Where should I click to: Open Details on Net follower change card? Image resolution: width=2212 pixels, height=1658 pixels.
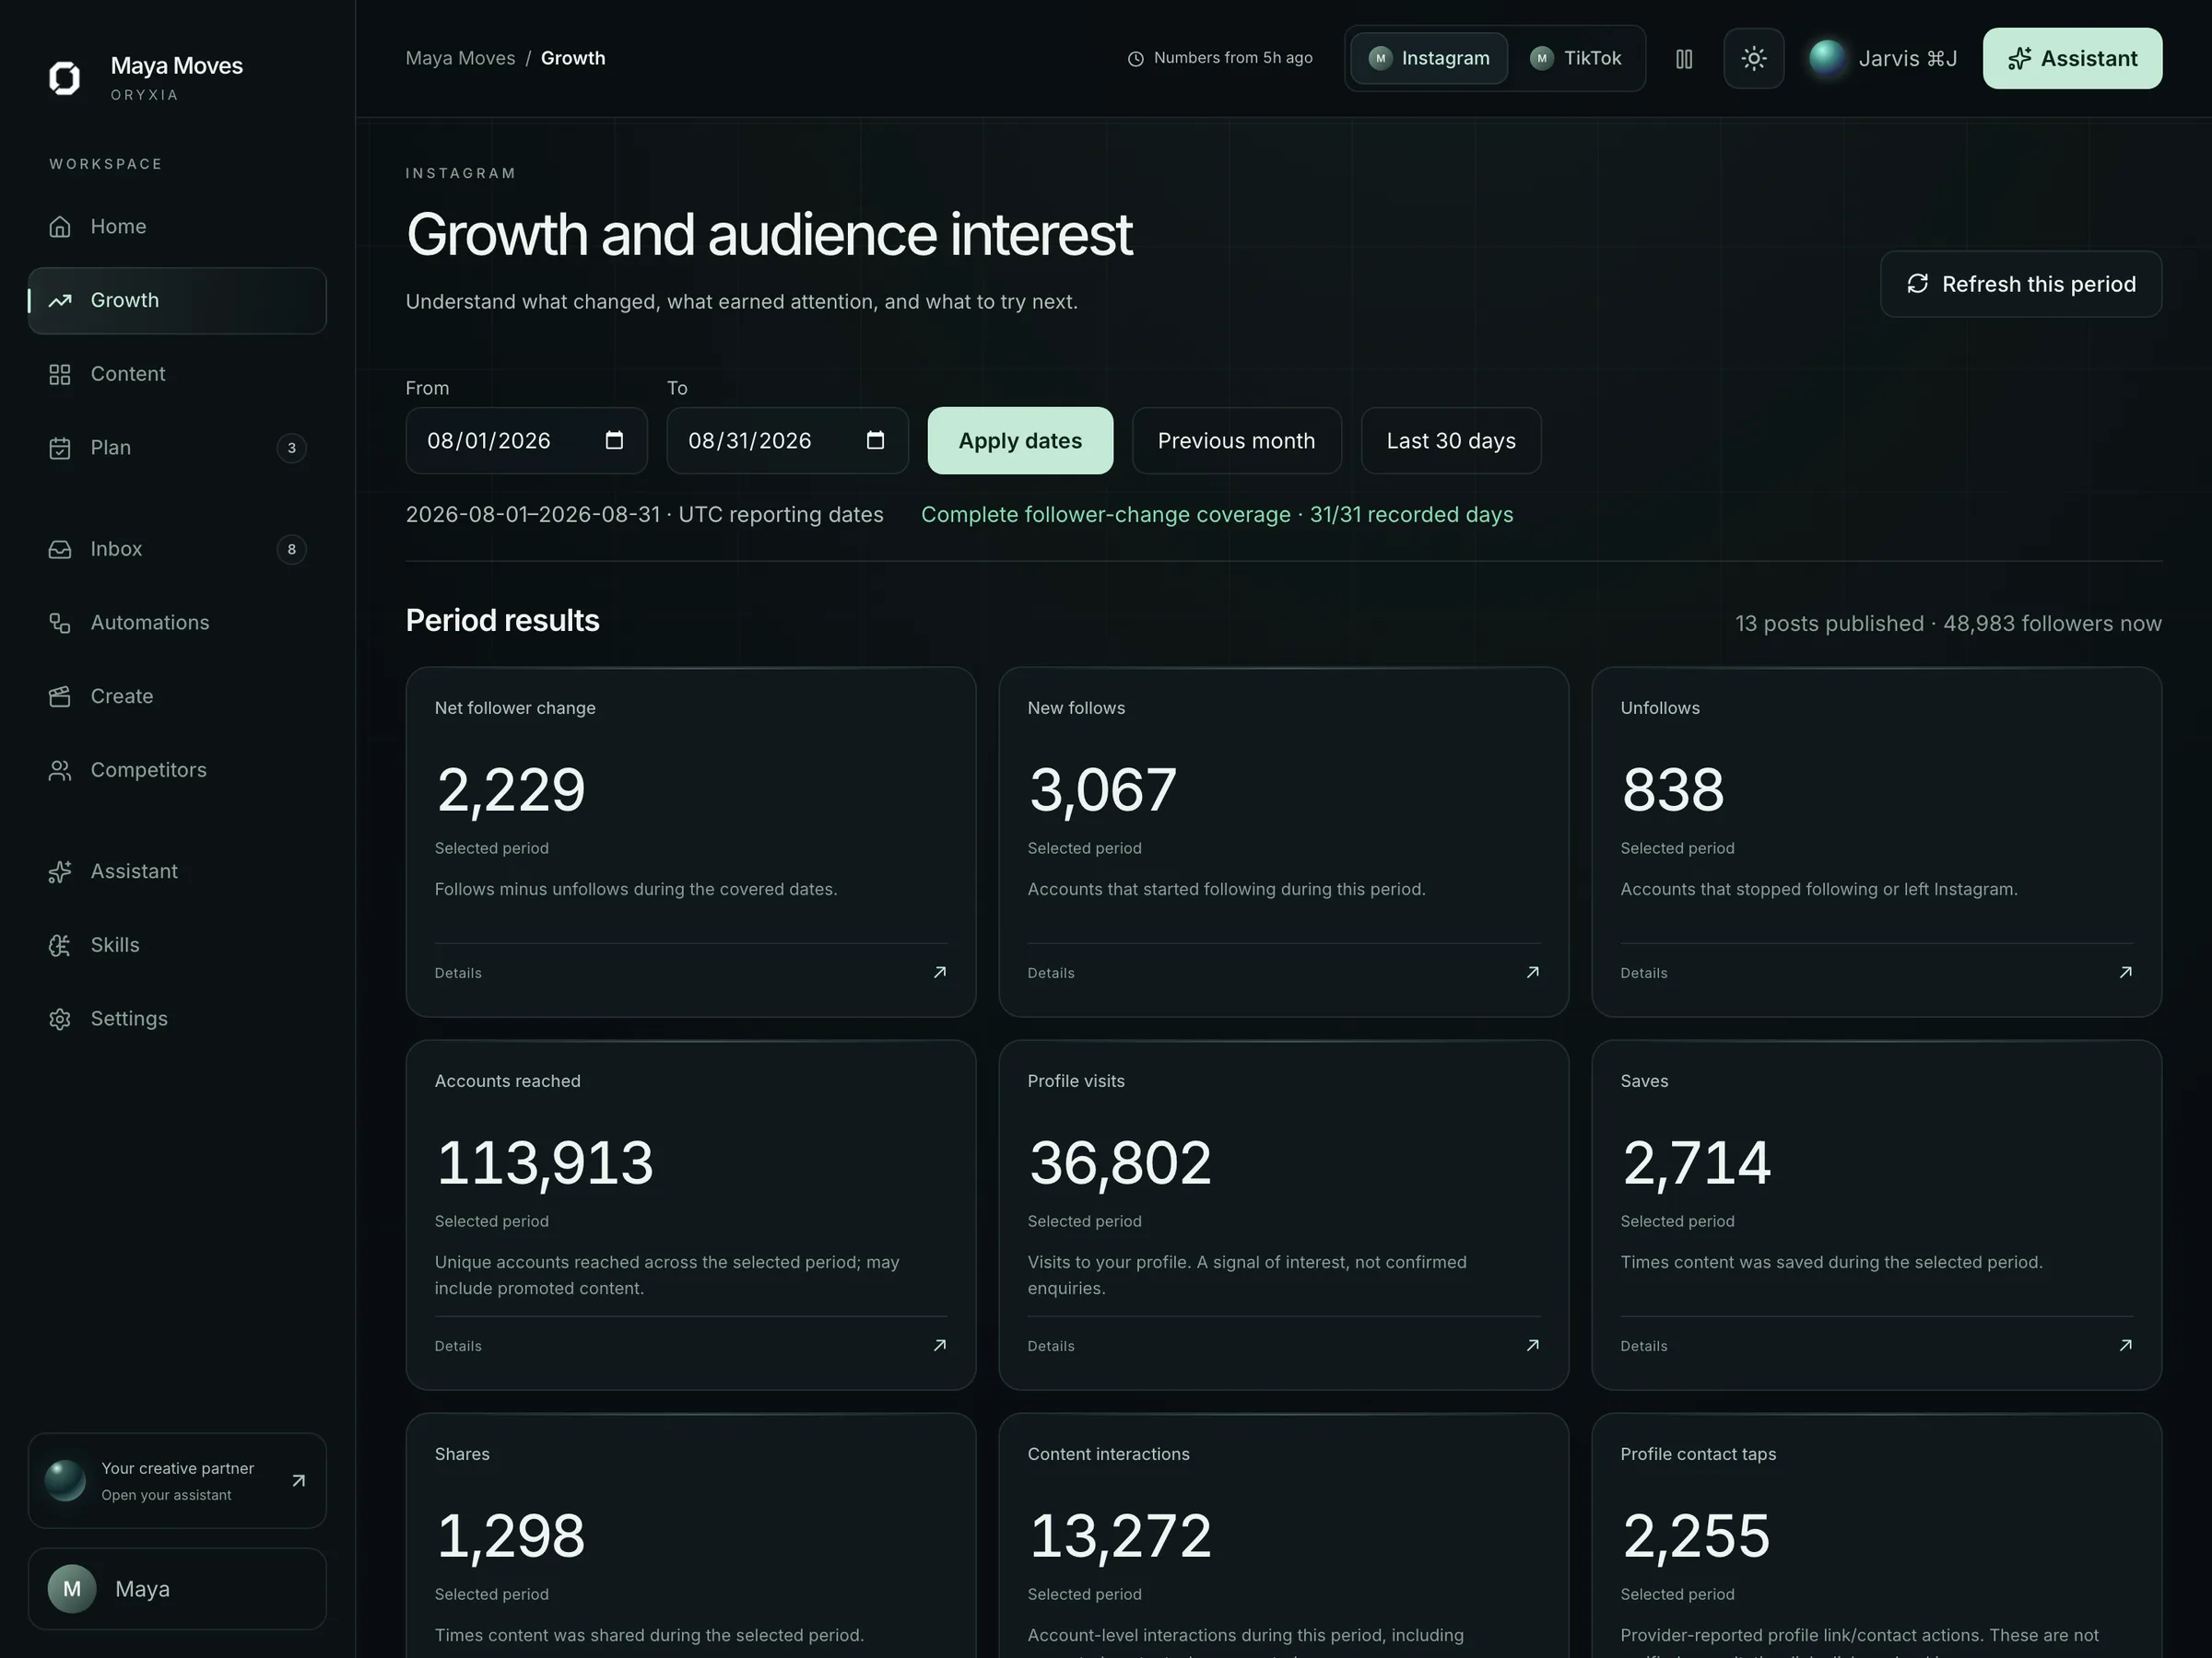click(458, 974)
